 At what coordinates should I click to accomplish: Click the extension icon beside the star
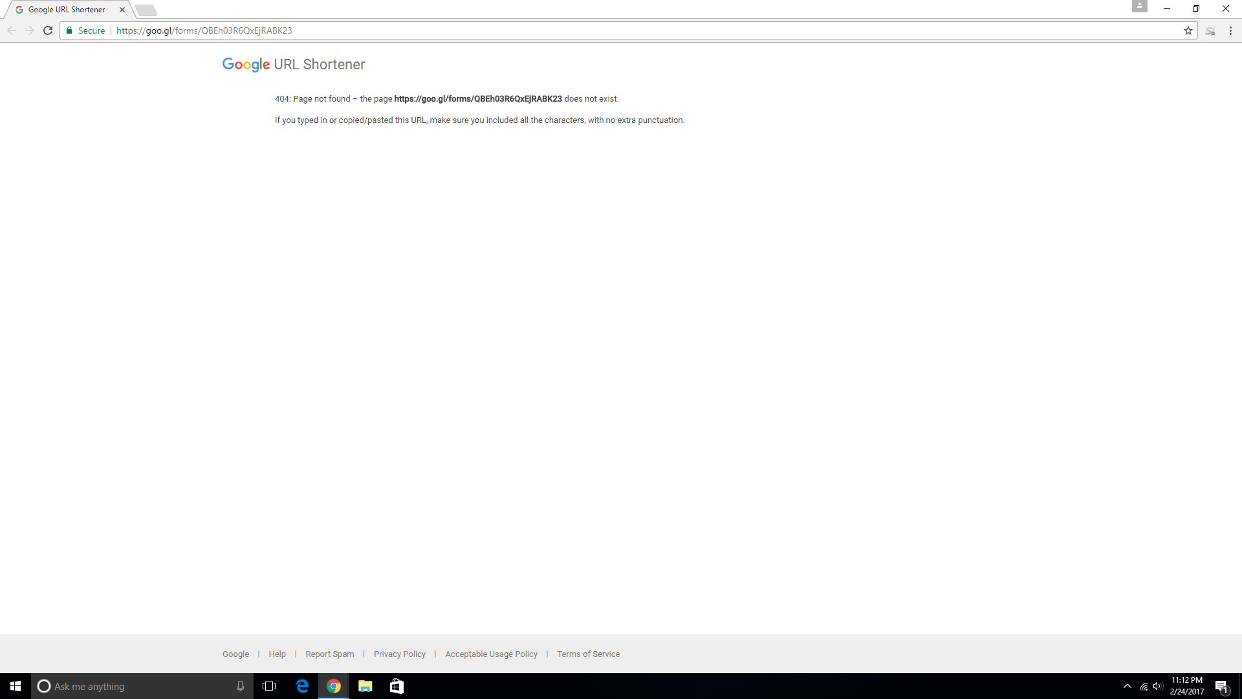[x=1210, y=30]
